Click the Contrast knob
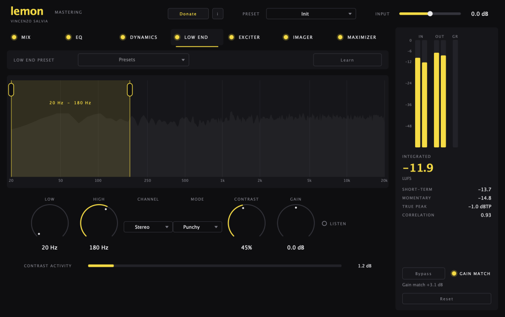This screenshot has height=317, width=505. tap(246, 222)
